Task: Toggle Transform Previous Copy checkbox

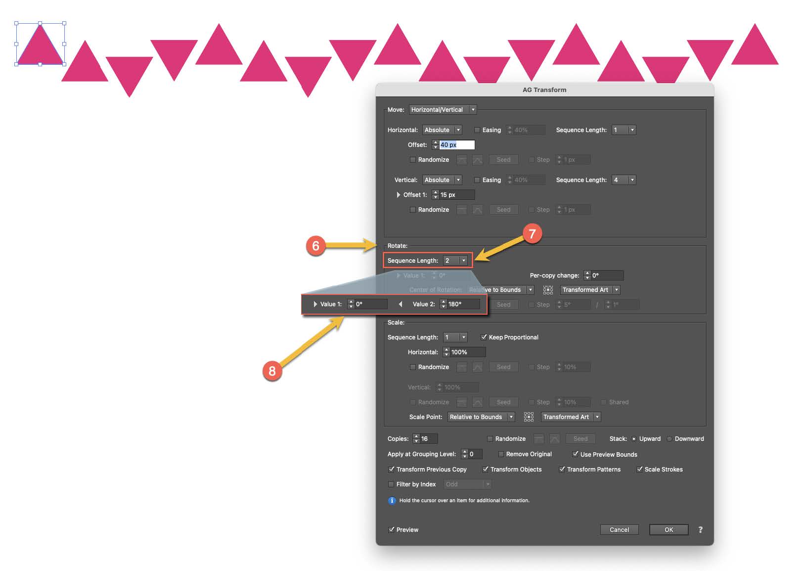Action: 391,469
